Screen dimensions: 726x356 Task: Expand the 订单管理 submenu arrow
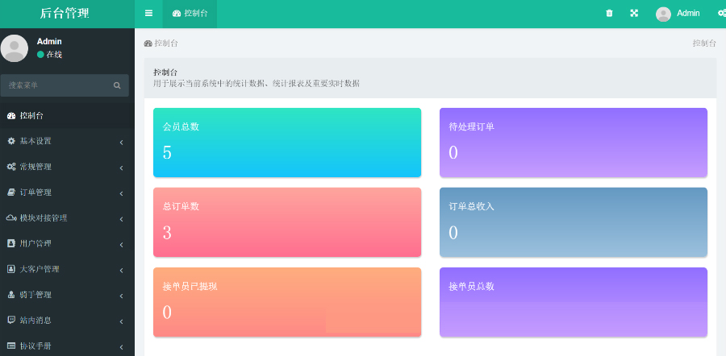[121, 193]
